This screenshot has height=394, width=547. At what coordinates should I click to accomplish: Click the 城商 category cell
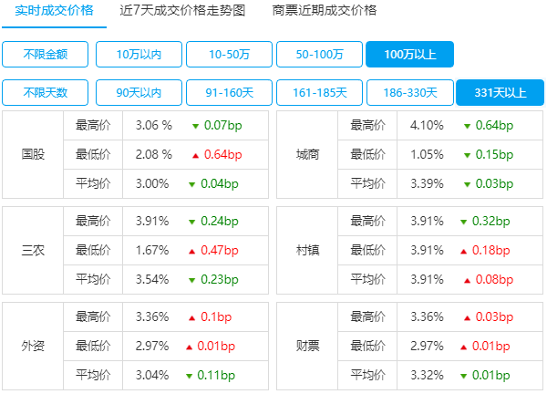[307, 154]
